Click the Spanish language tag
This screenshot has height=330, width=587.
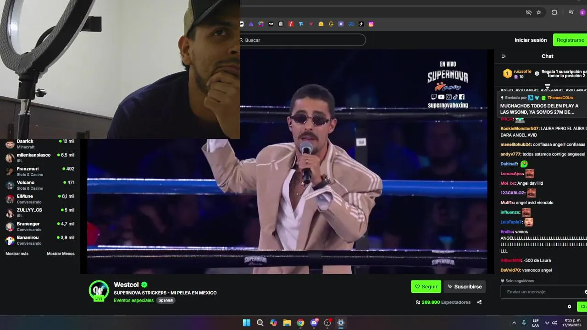pos(166,300)
